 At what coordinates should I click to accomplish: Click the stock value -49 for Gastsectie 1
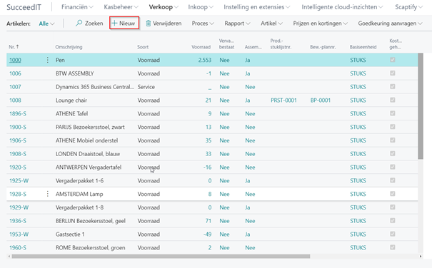(x=208, y=234)
